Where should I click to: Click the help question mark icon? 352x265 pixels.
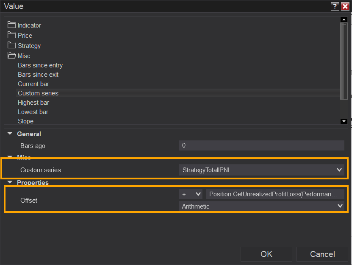335,6
